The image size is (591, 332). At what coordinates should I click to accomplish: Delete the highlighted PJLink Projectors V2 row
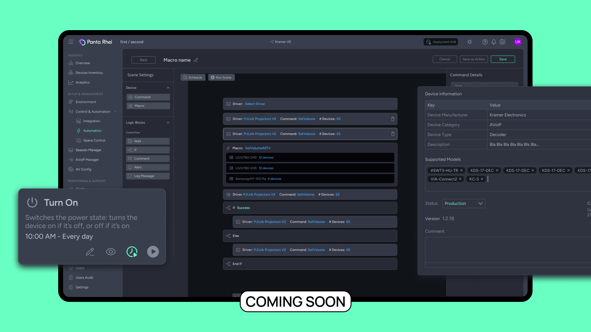[393, 134]
